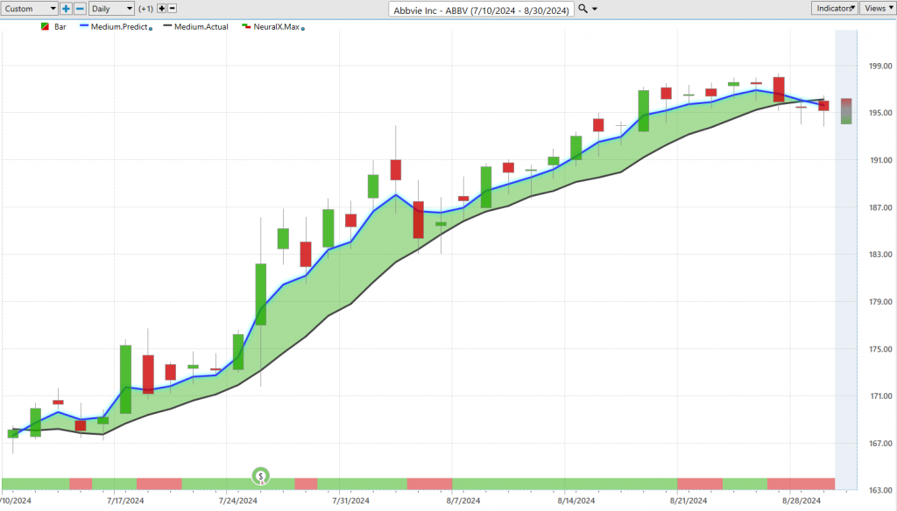
Task: Click the 7/24/2024 date axis label
Action: point(238,500)
